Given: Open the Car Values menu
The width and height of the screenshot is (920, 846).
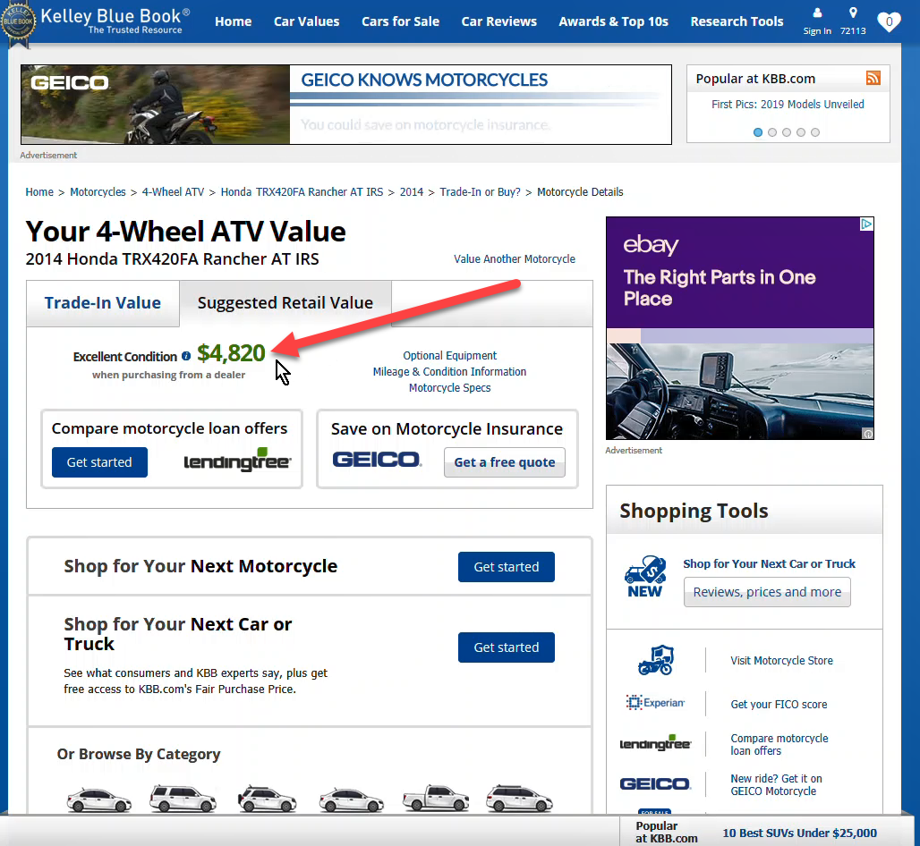Looking at the screenshot, I should (x=306, y=21).
